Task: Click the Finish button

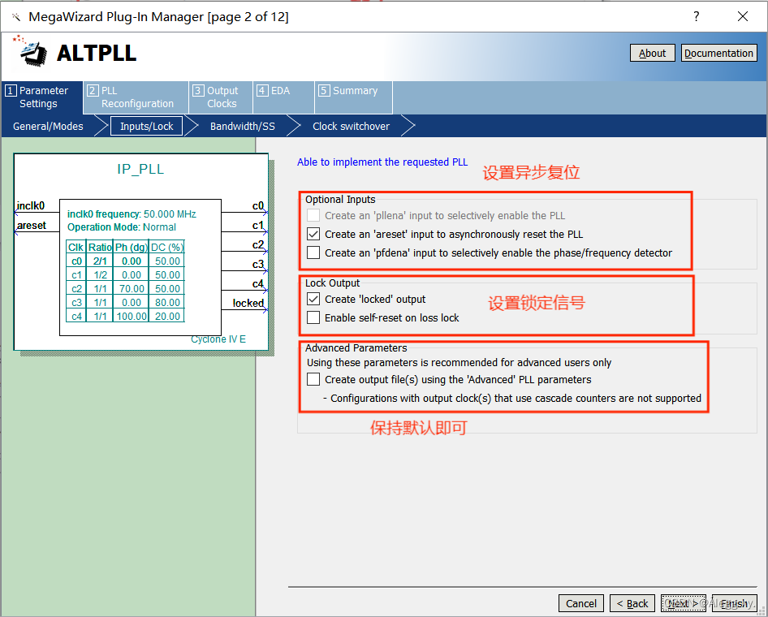Action: 734,603
